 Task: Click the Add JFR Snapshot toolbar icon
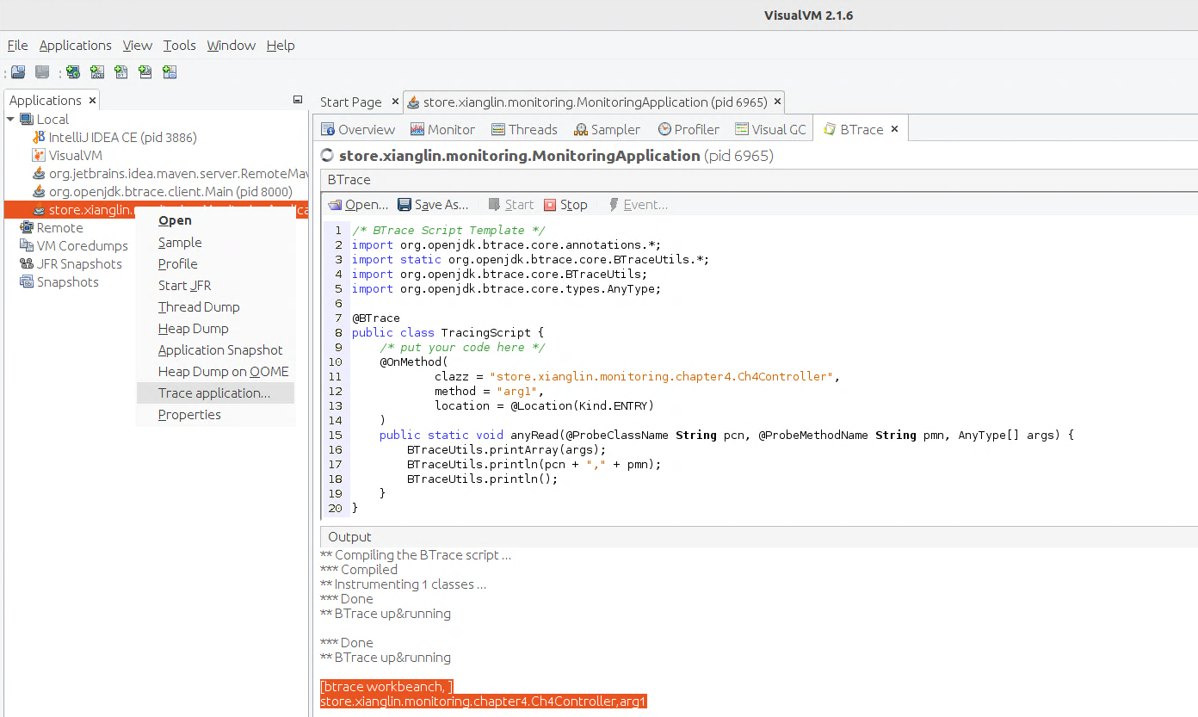[x=145, y=72]
